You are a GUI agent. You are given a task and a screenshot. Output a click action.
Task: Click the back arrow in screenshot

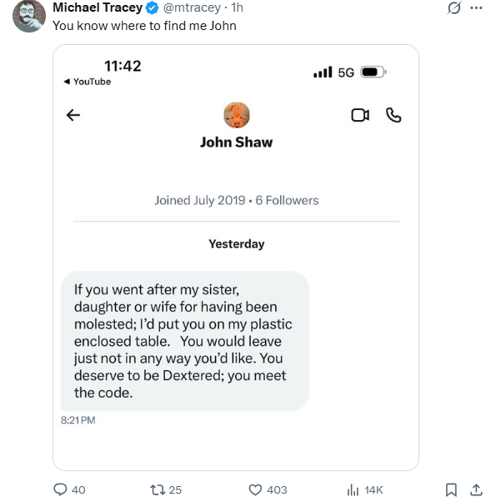[x=73, y=115]
